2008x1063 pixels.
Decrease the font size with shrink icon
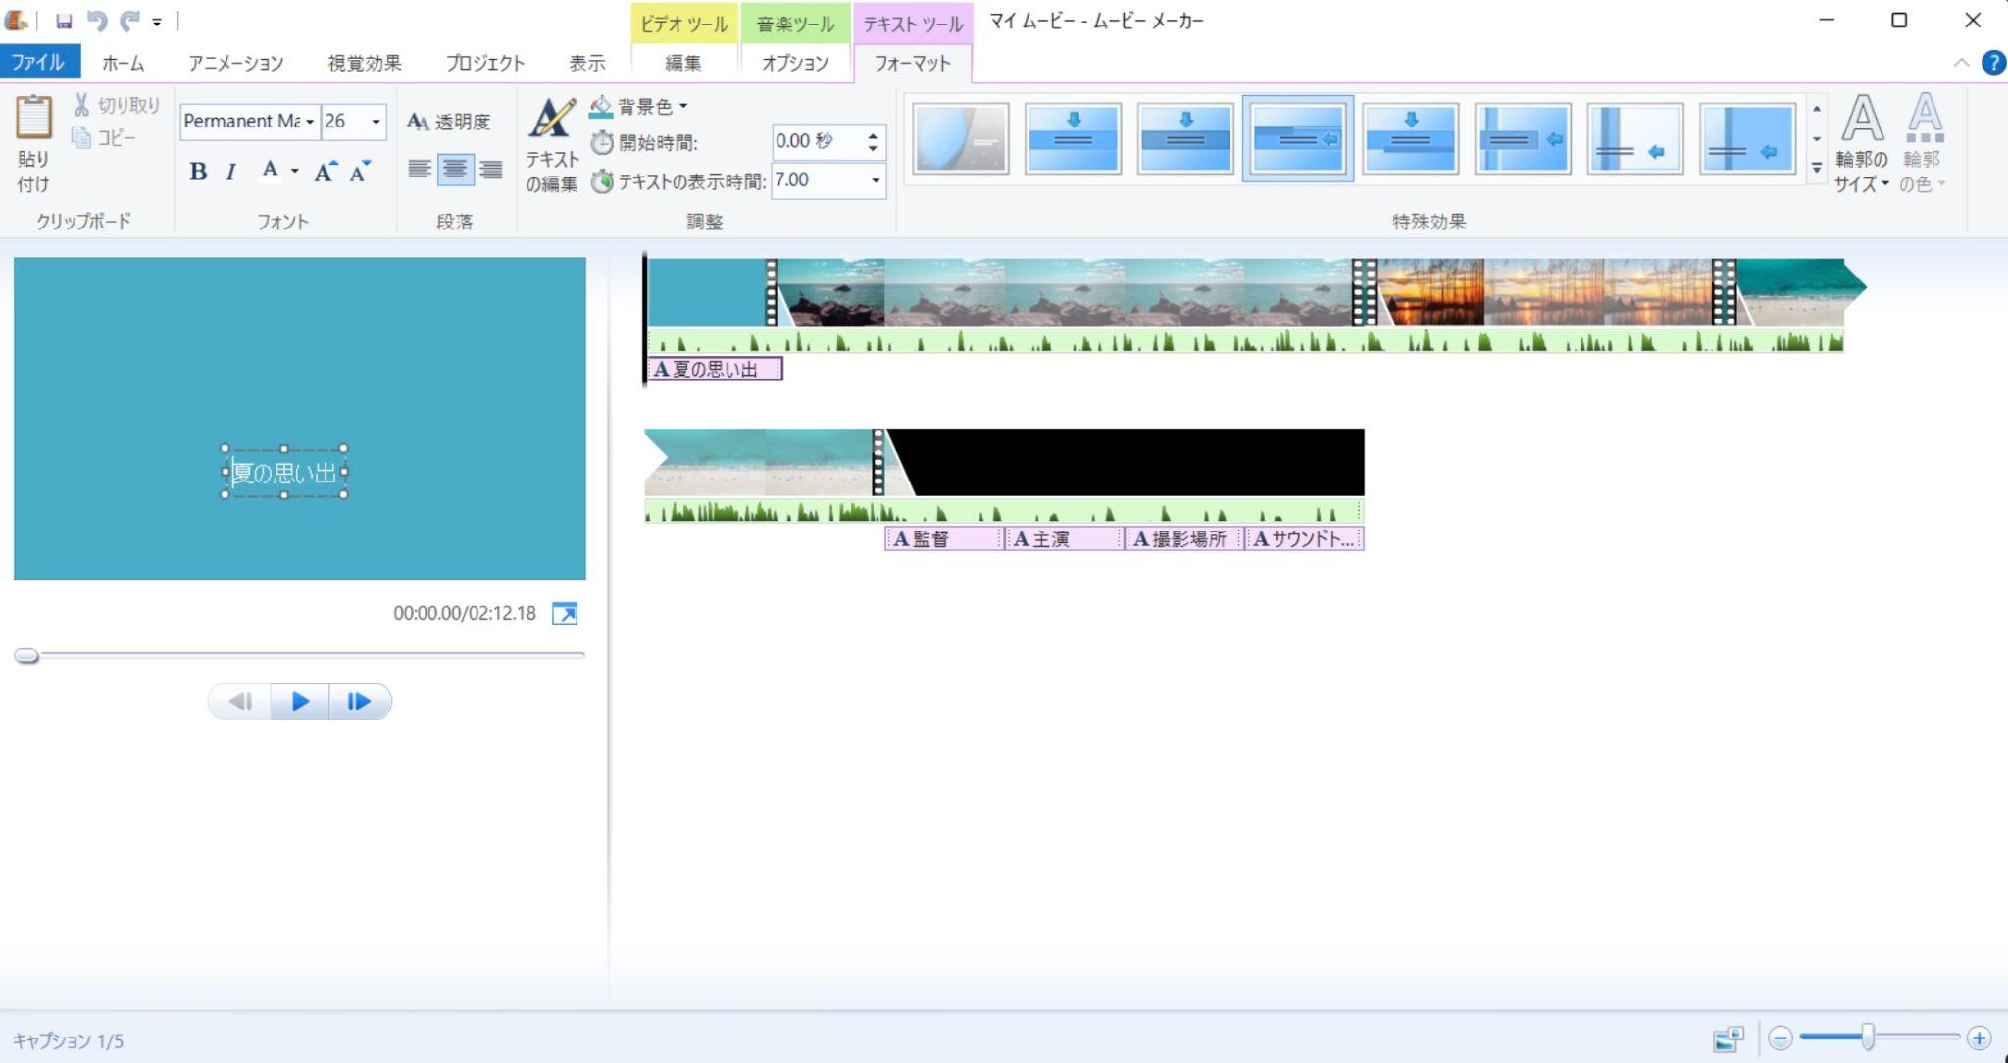click(360, 172)
